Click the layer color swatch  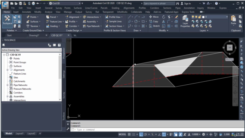click(x=203, y=17)
